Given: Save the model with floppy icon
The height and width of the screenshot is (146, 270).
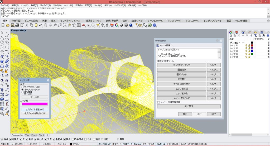Looking at the screenshot, I should coord(12,25).
